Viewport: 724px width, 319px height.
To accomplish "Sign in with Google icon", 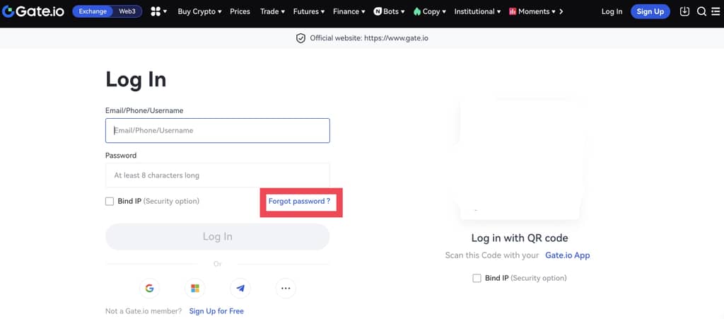I will click(149, 289).
